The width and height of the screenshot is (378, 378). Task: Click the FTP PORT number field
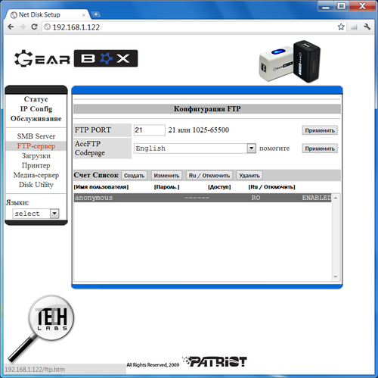(x=150, y=130)
